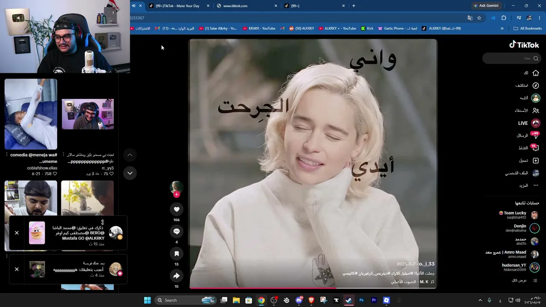Bookmark this page with the star icon

point(479,18)
